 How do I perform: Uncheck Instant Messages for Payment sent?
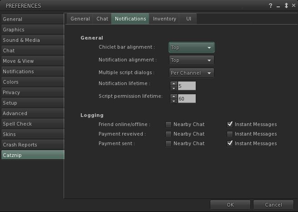230,143
